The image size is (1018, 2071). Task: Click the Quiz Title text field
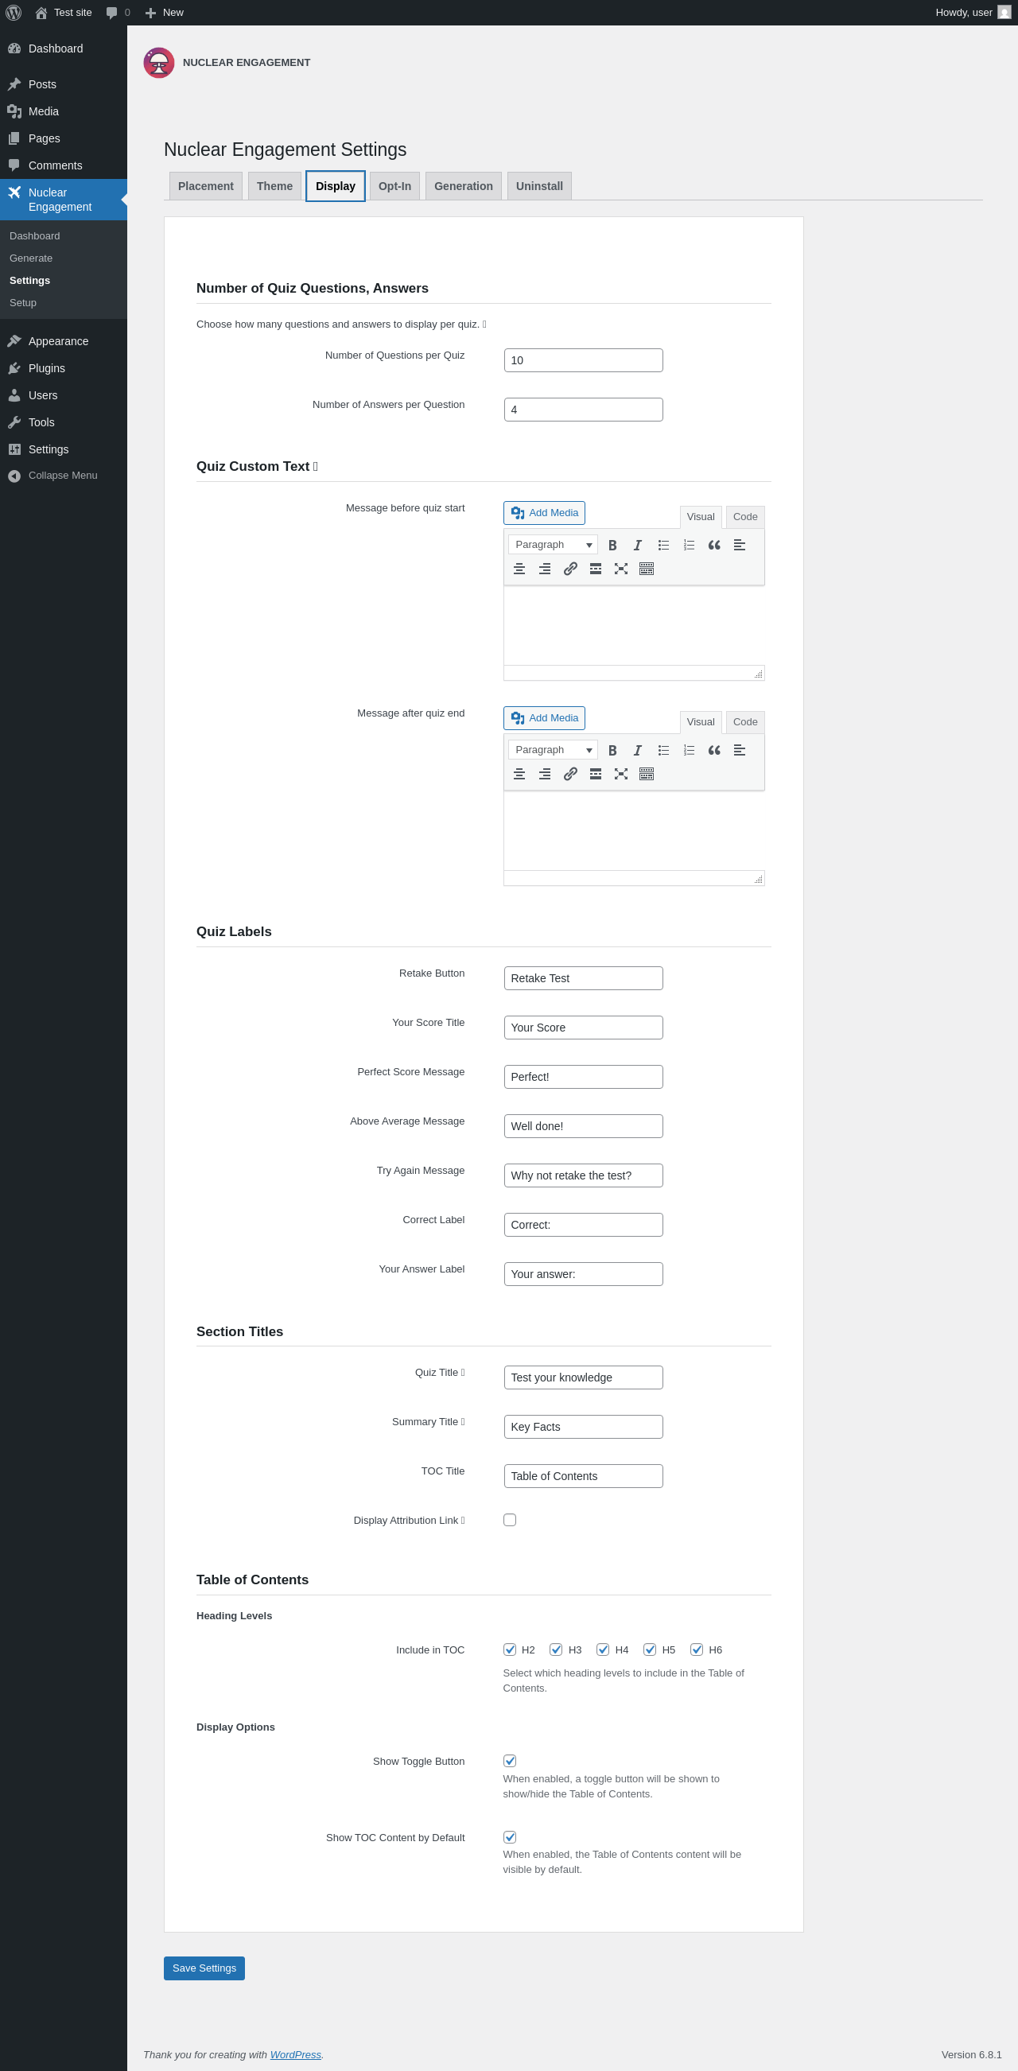pyautogui.click(x=584, y=1377)
